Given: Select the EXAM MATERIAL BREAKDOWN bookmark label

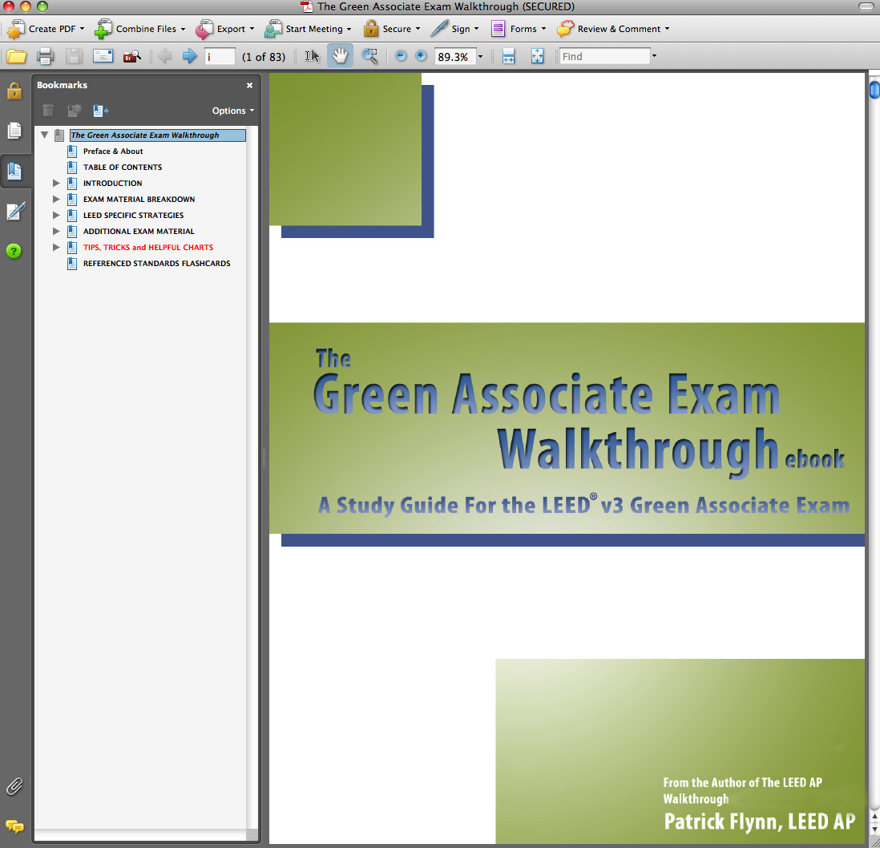Looking at the screenshot, I should tap(139, 200).
